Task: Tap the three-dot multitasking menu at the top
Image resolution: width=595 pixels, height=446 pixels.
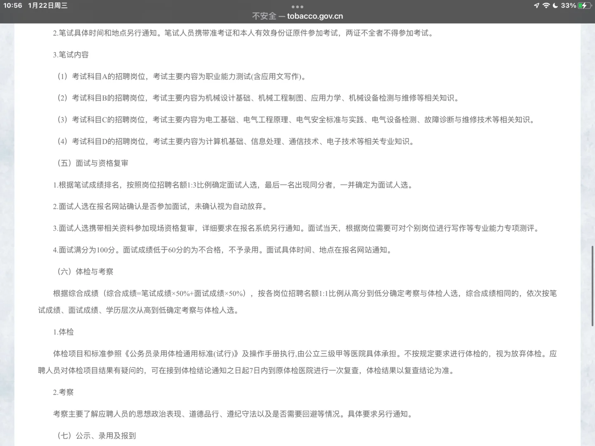Action: pos(297,7)
